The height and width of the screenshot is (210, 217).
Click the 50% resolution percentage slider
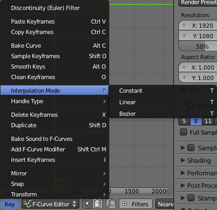(x=198, y=46)
